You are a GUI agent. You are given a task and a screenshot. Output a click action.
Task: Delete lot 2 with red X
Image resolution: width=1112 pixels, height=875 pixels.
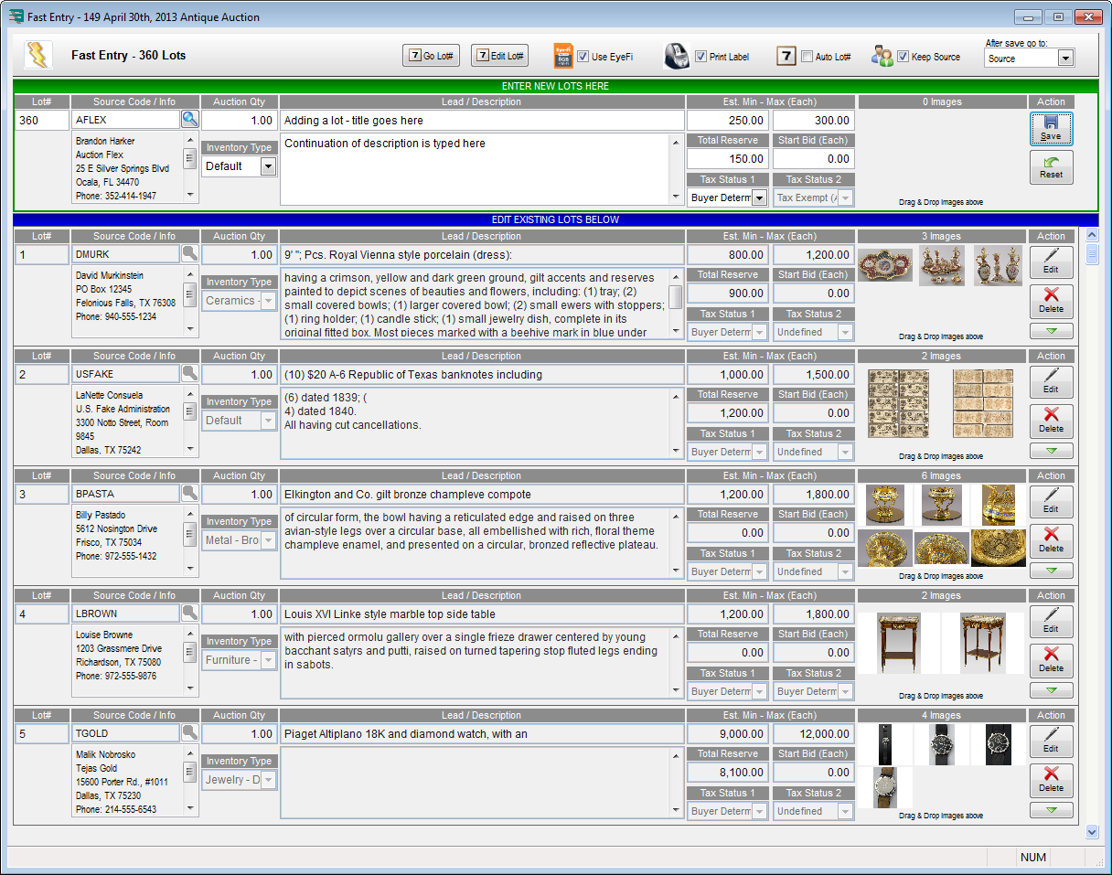coord(1051,421)
